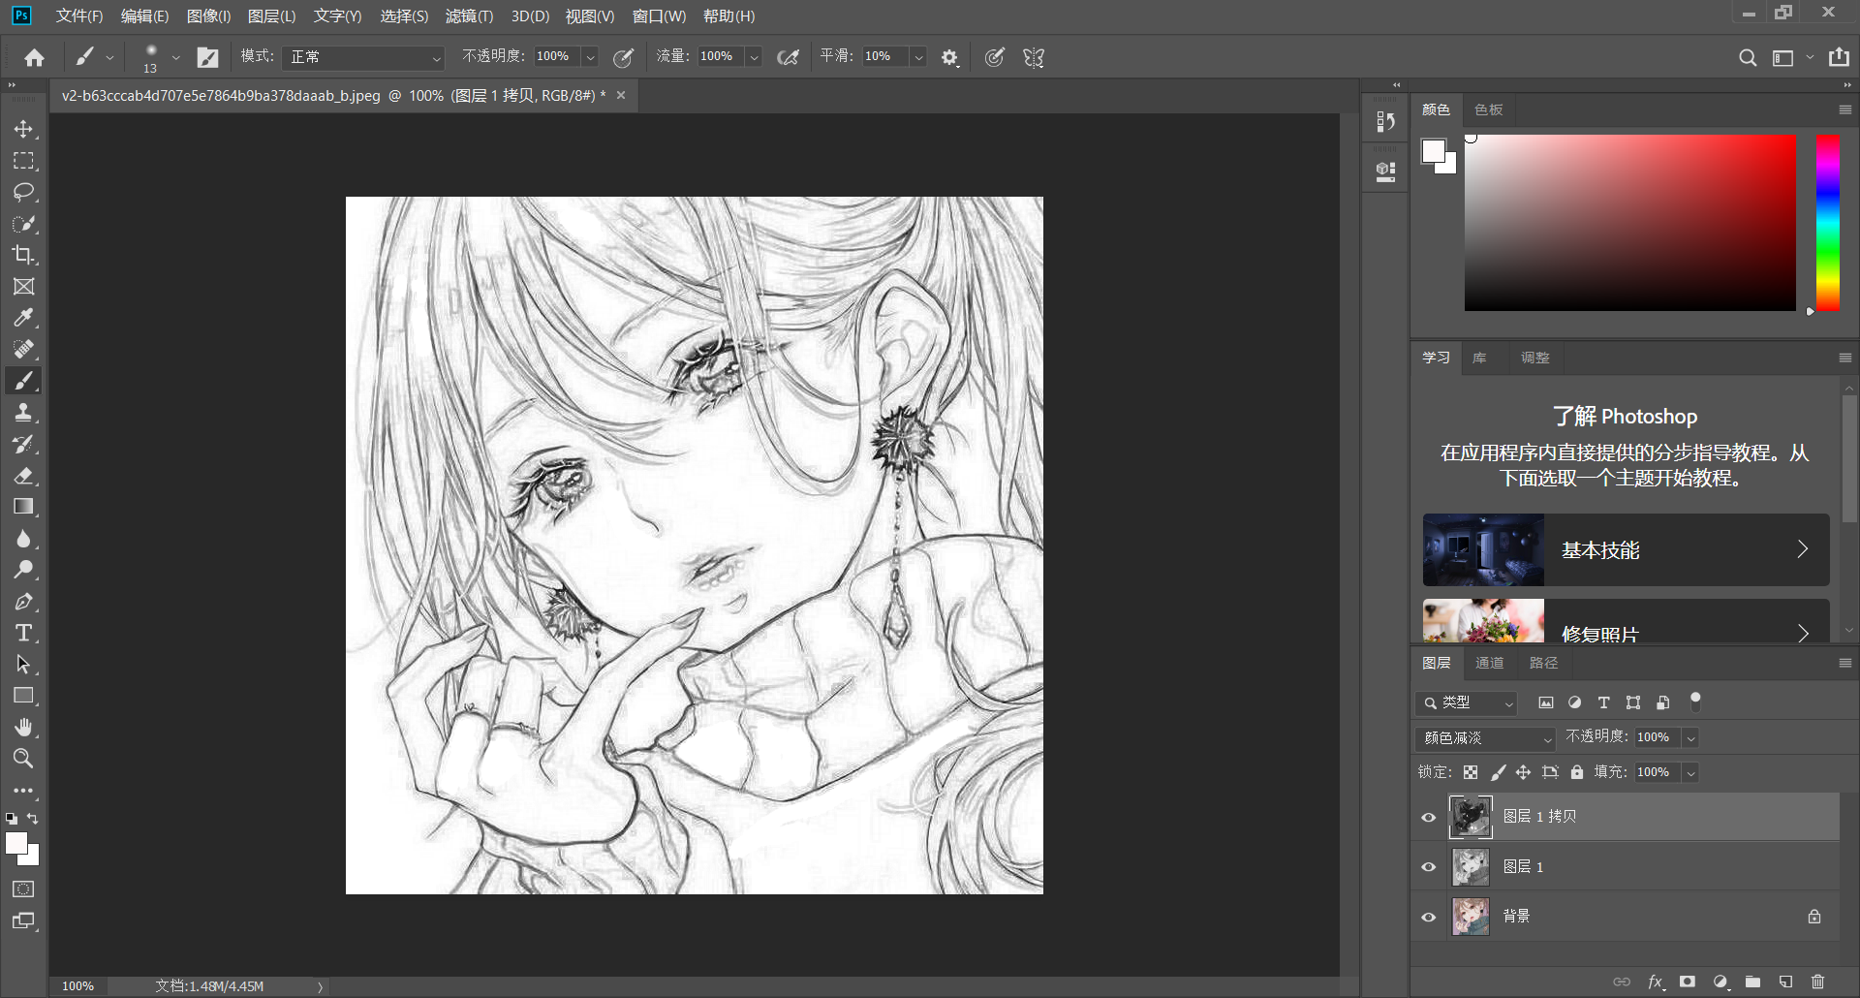Create a new layer group folder

[x=1752, y=982]
